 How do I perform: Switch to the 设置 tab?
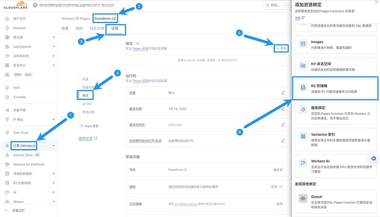(115, 29)
